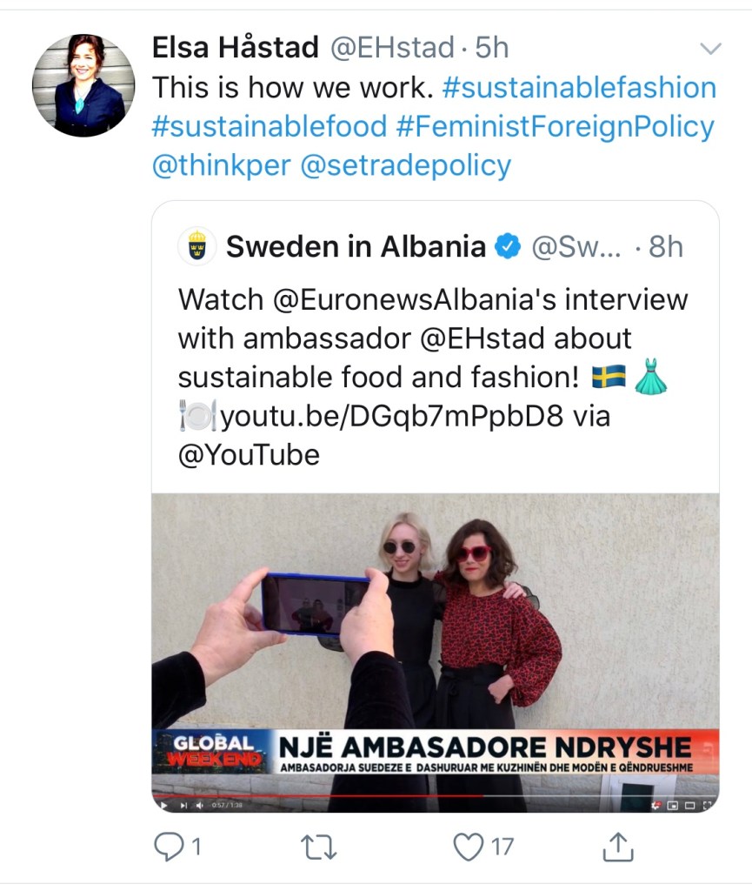
Task: Open the #sustainablefashion hashtag
Action: coord(579,88)
